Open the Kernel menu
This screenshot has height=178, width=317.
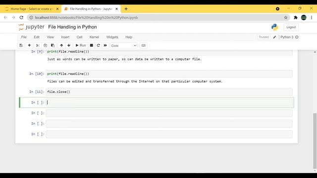click(x=94, y=37)
